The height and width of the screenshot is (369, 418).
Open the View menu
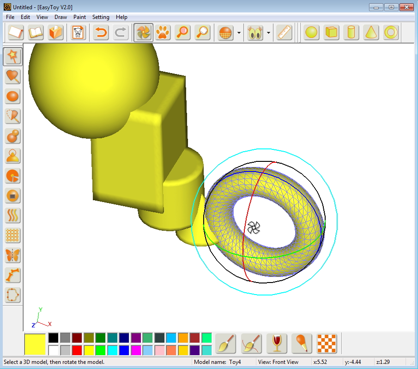[42, 17]
